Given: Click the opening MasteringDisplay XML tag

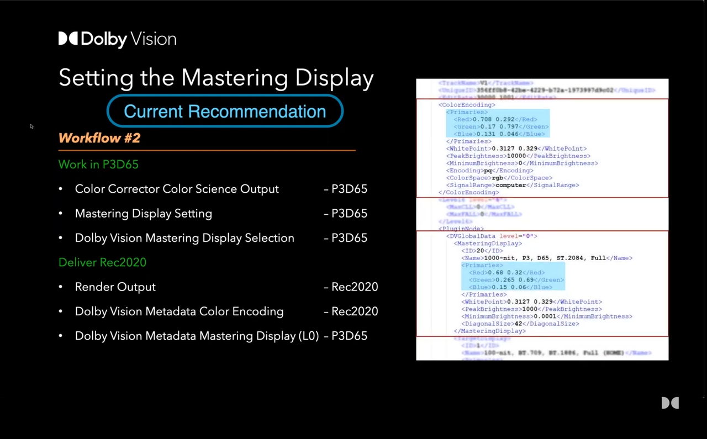Looking at the screenshot, I should 488,243.
